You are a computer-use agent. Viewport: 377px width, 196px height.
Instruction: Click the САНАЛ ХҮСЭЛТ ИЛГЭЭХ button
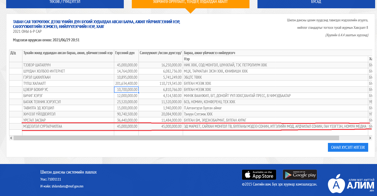coord(348,147)
